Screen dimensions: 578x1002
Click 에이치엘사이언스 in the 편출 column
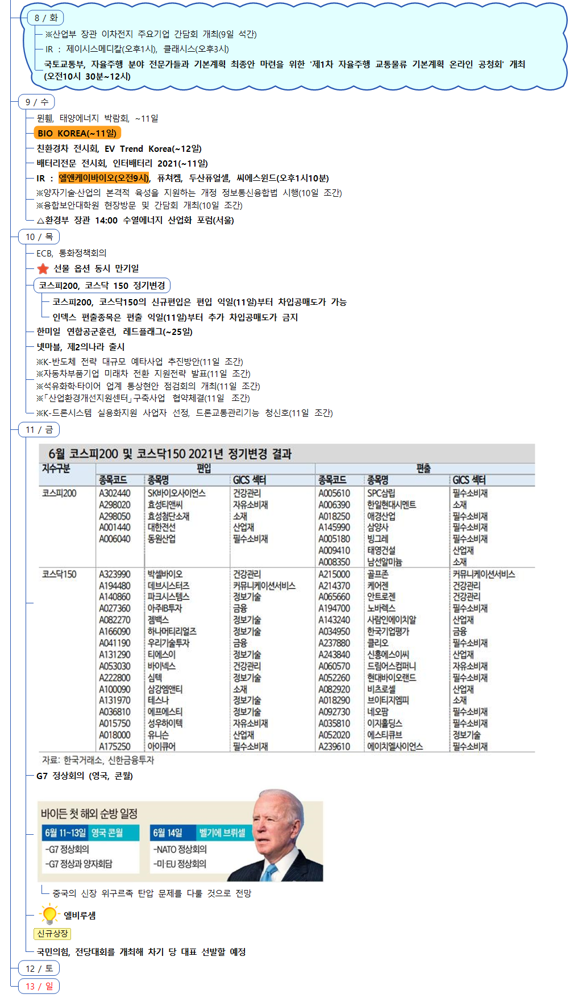[x=395, y=746]
